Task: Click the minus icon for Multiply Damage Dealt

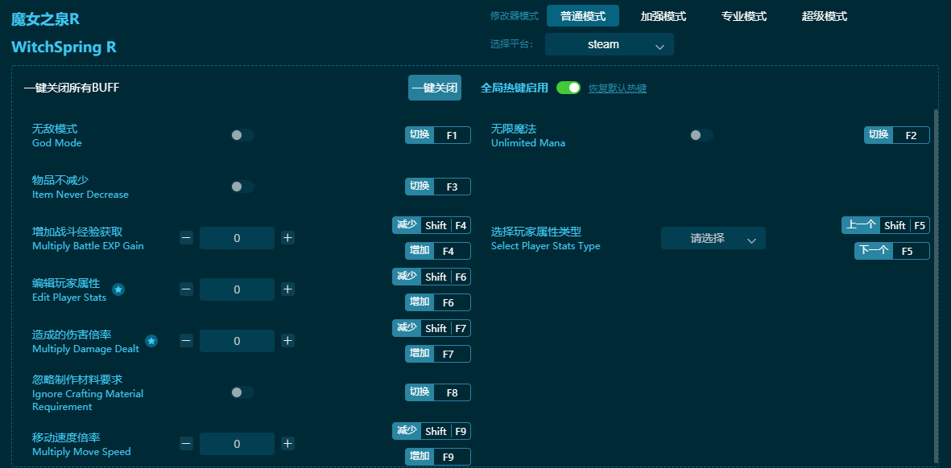Action: pyautogui.click(x=186, y=341)
